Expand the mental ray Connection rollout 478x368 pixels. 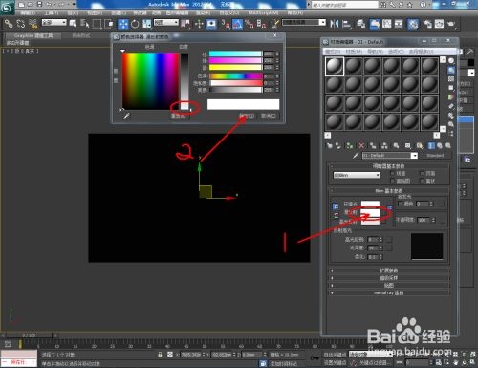(389, 292)
